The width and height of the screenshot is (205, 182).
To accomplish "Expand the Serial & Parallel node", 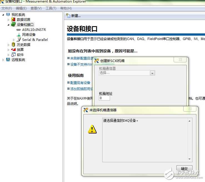I will coord(14,40).
